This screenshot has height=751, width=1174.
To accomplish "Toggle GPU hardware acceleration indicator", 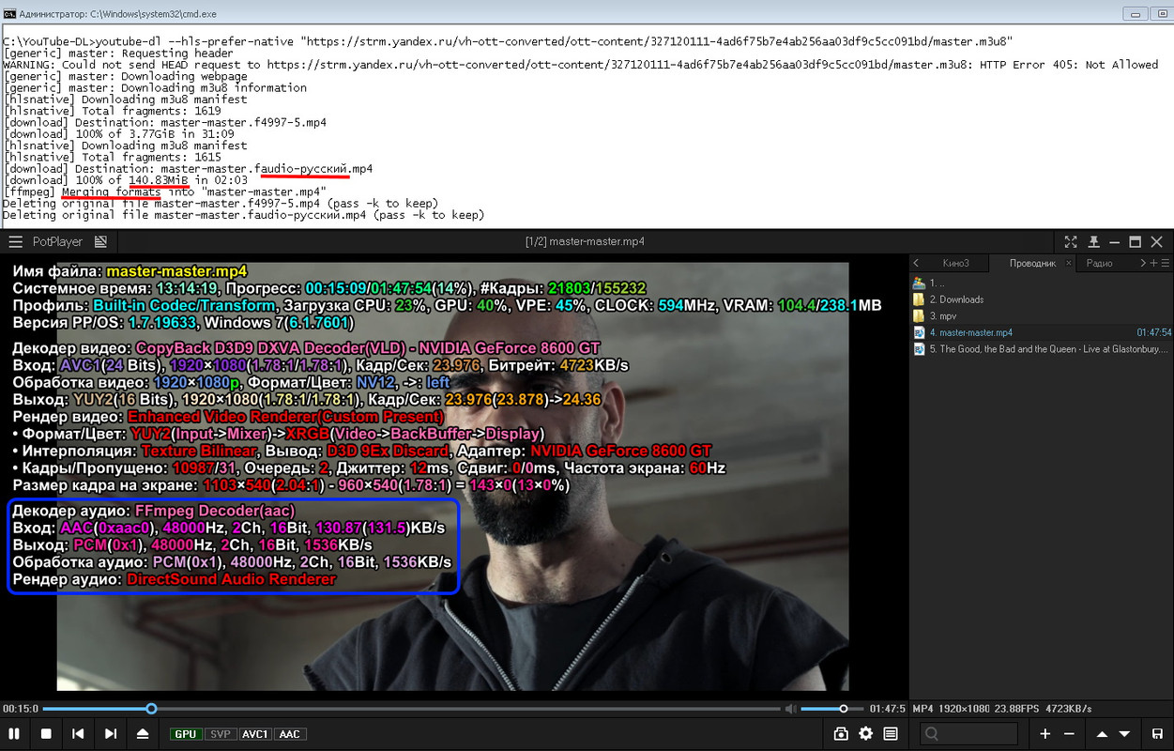I will [186, 734].
